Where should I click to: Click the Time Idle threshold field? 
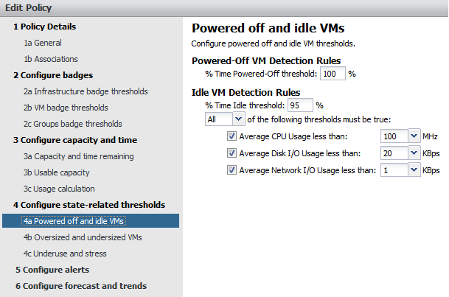[300, 105]
